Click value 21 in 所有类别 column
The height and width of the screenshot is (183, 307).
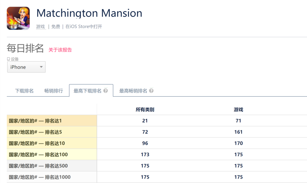coord(145,121)
